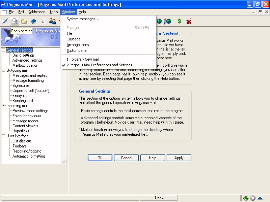Open Automatic formatting settings
This screenshot has height=202, width=270.
29,156
